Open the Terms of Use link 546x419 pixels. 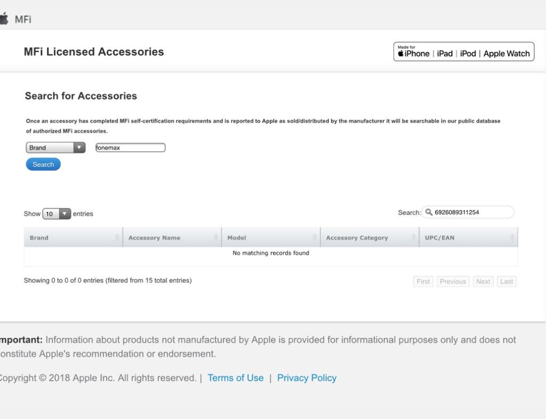coord(235,378)
